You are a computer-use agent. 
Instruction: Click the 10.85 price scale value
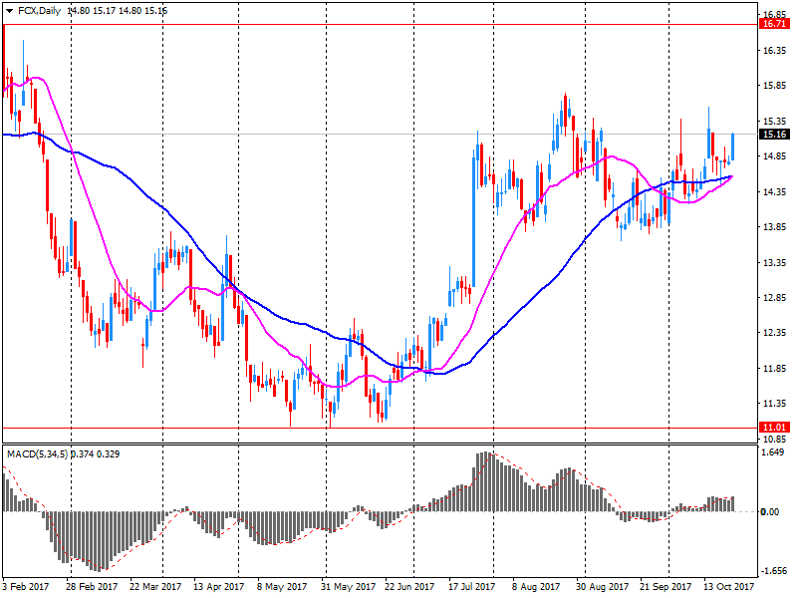click(x=774, y=439)
